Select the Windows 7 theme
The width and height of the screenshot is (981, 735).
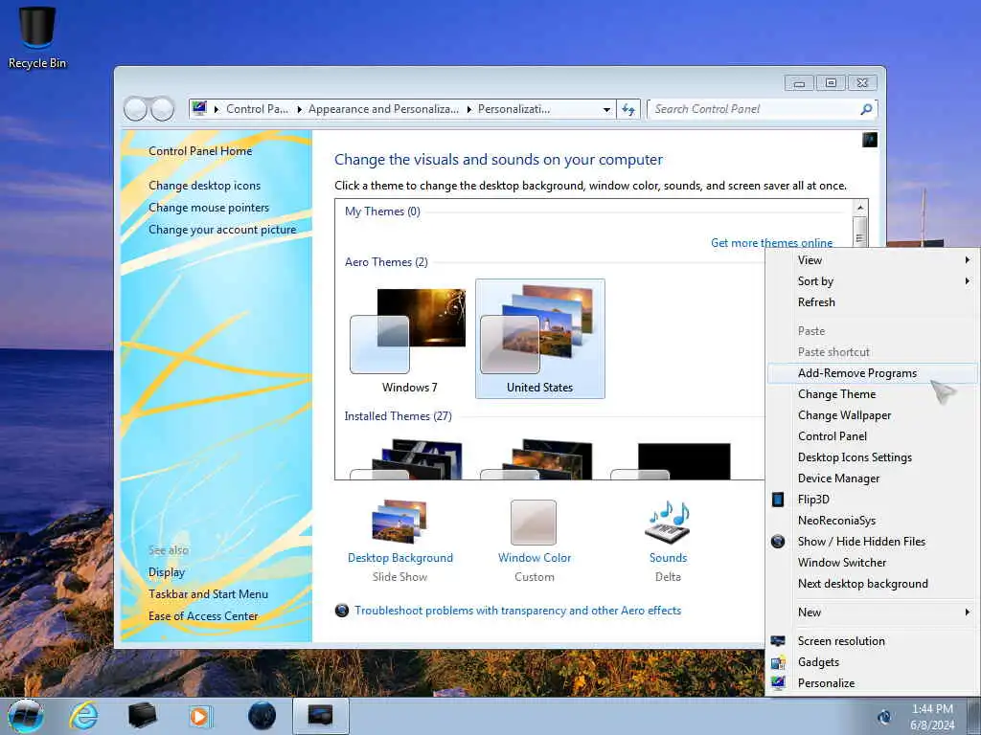408,340
